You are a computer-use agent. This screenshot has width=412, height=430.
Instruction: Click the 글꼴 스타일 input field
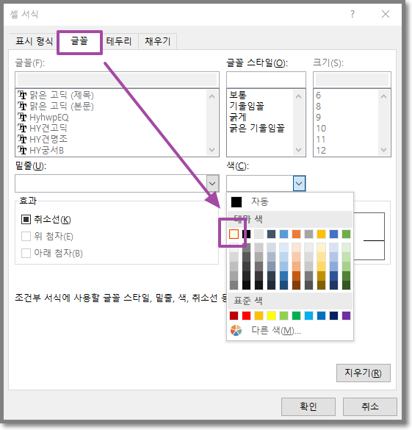tap(266, 80)
